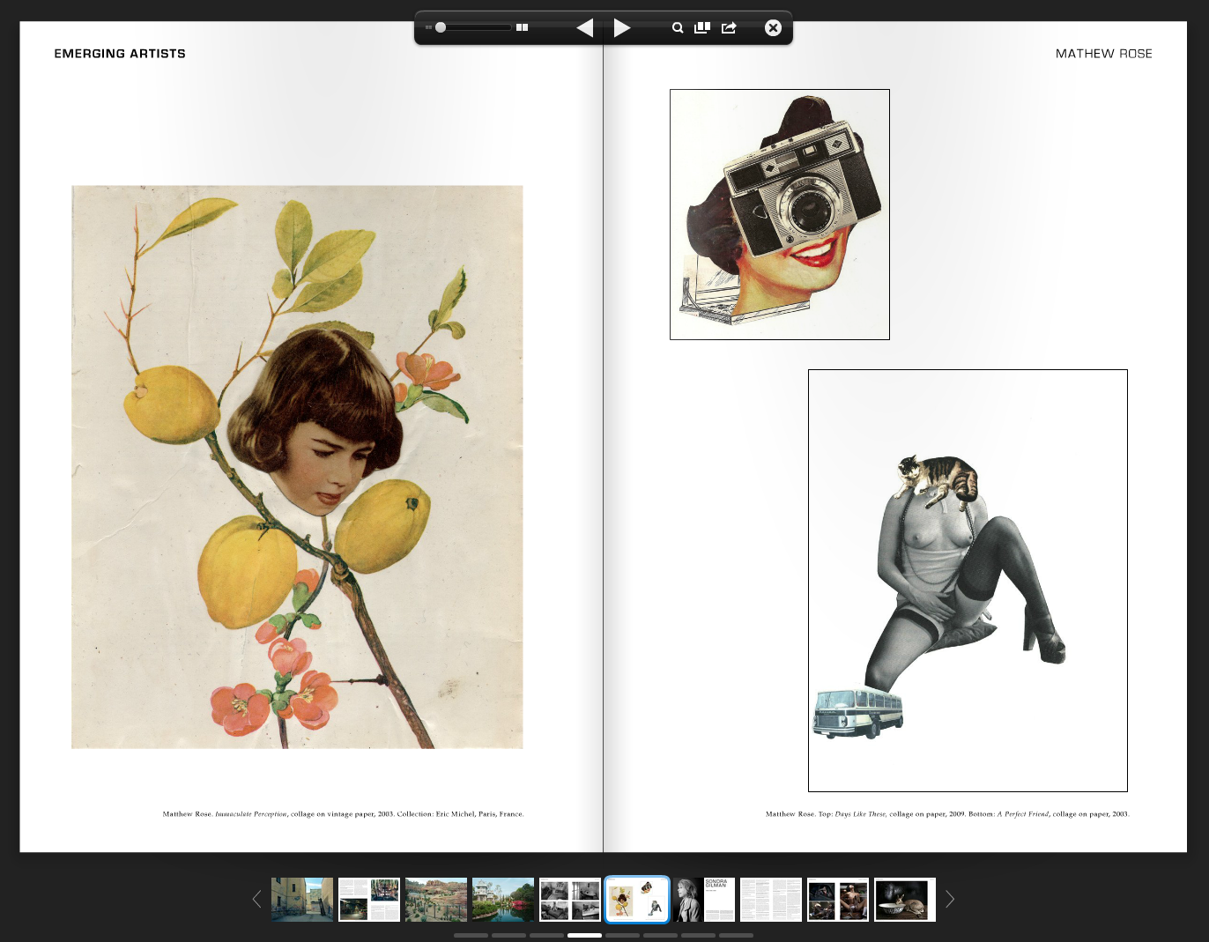1209x942 pixels.
Task: Open the thumbnail grid view icon
Action: click(x=702, y=27)
